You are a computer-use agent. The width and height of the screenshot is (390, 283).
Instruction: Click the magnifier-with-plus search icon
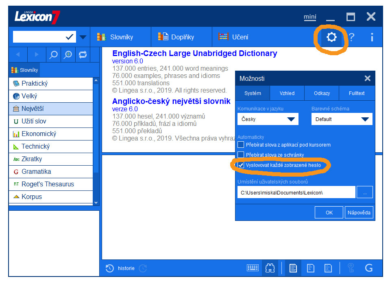(68, 54)
